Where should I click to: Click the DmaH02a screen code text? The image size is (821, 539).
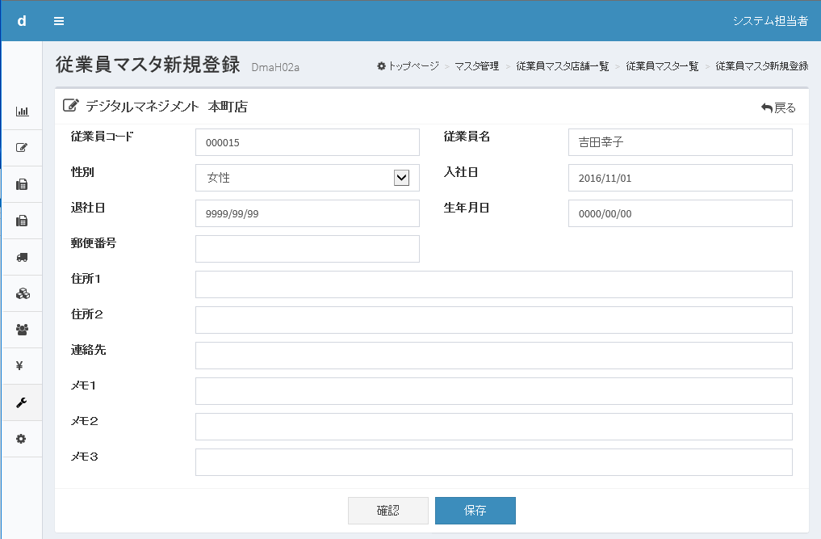tap(275, 67)
